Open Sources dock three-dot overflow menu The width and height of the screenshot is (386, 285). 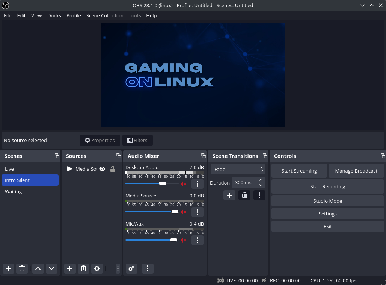click(x=118, y=268)
